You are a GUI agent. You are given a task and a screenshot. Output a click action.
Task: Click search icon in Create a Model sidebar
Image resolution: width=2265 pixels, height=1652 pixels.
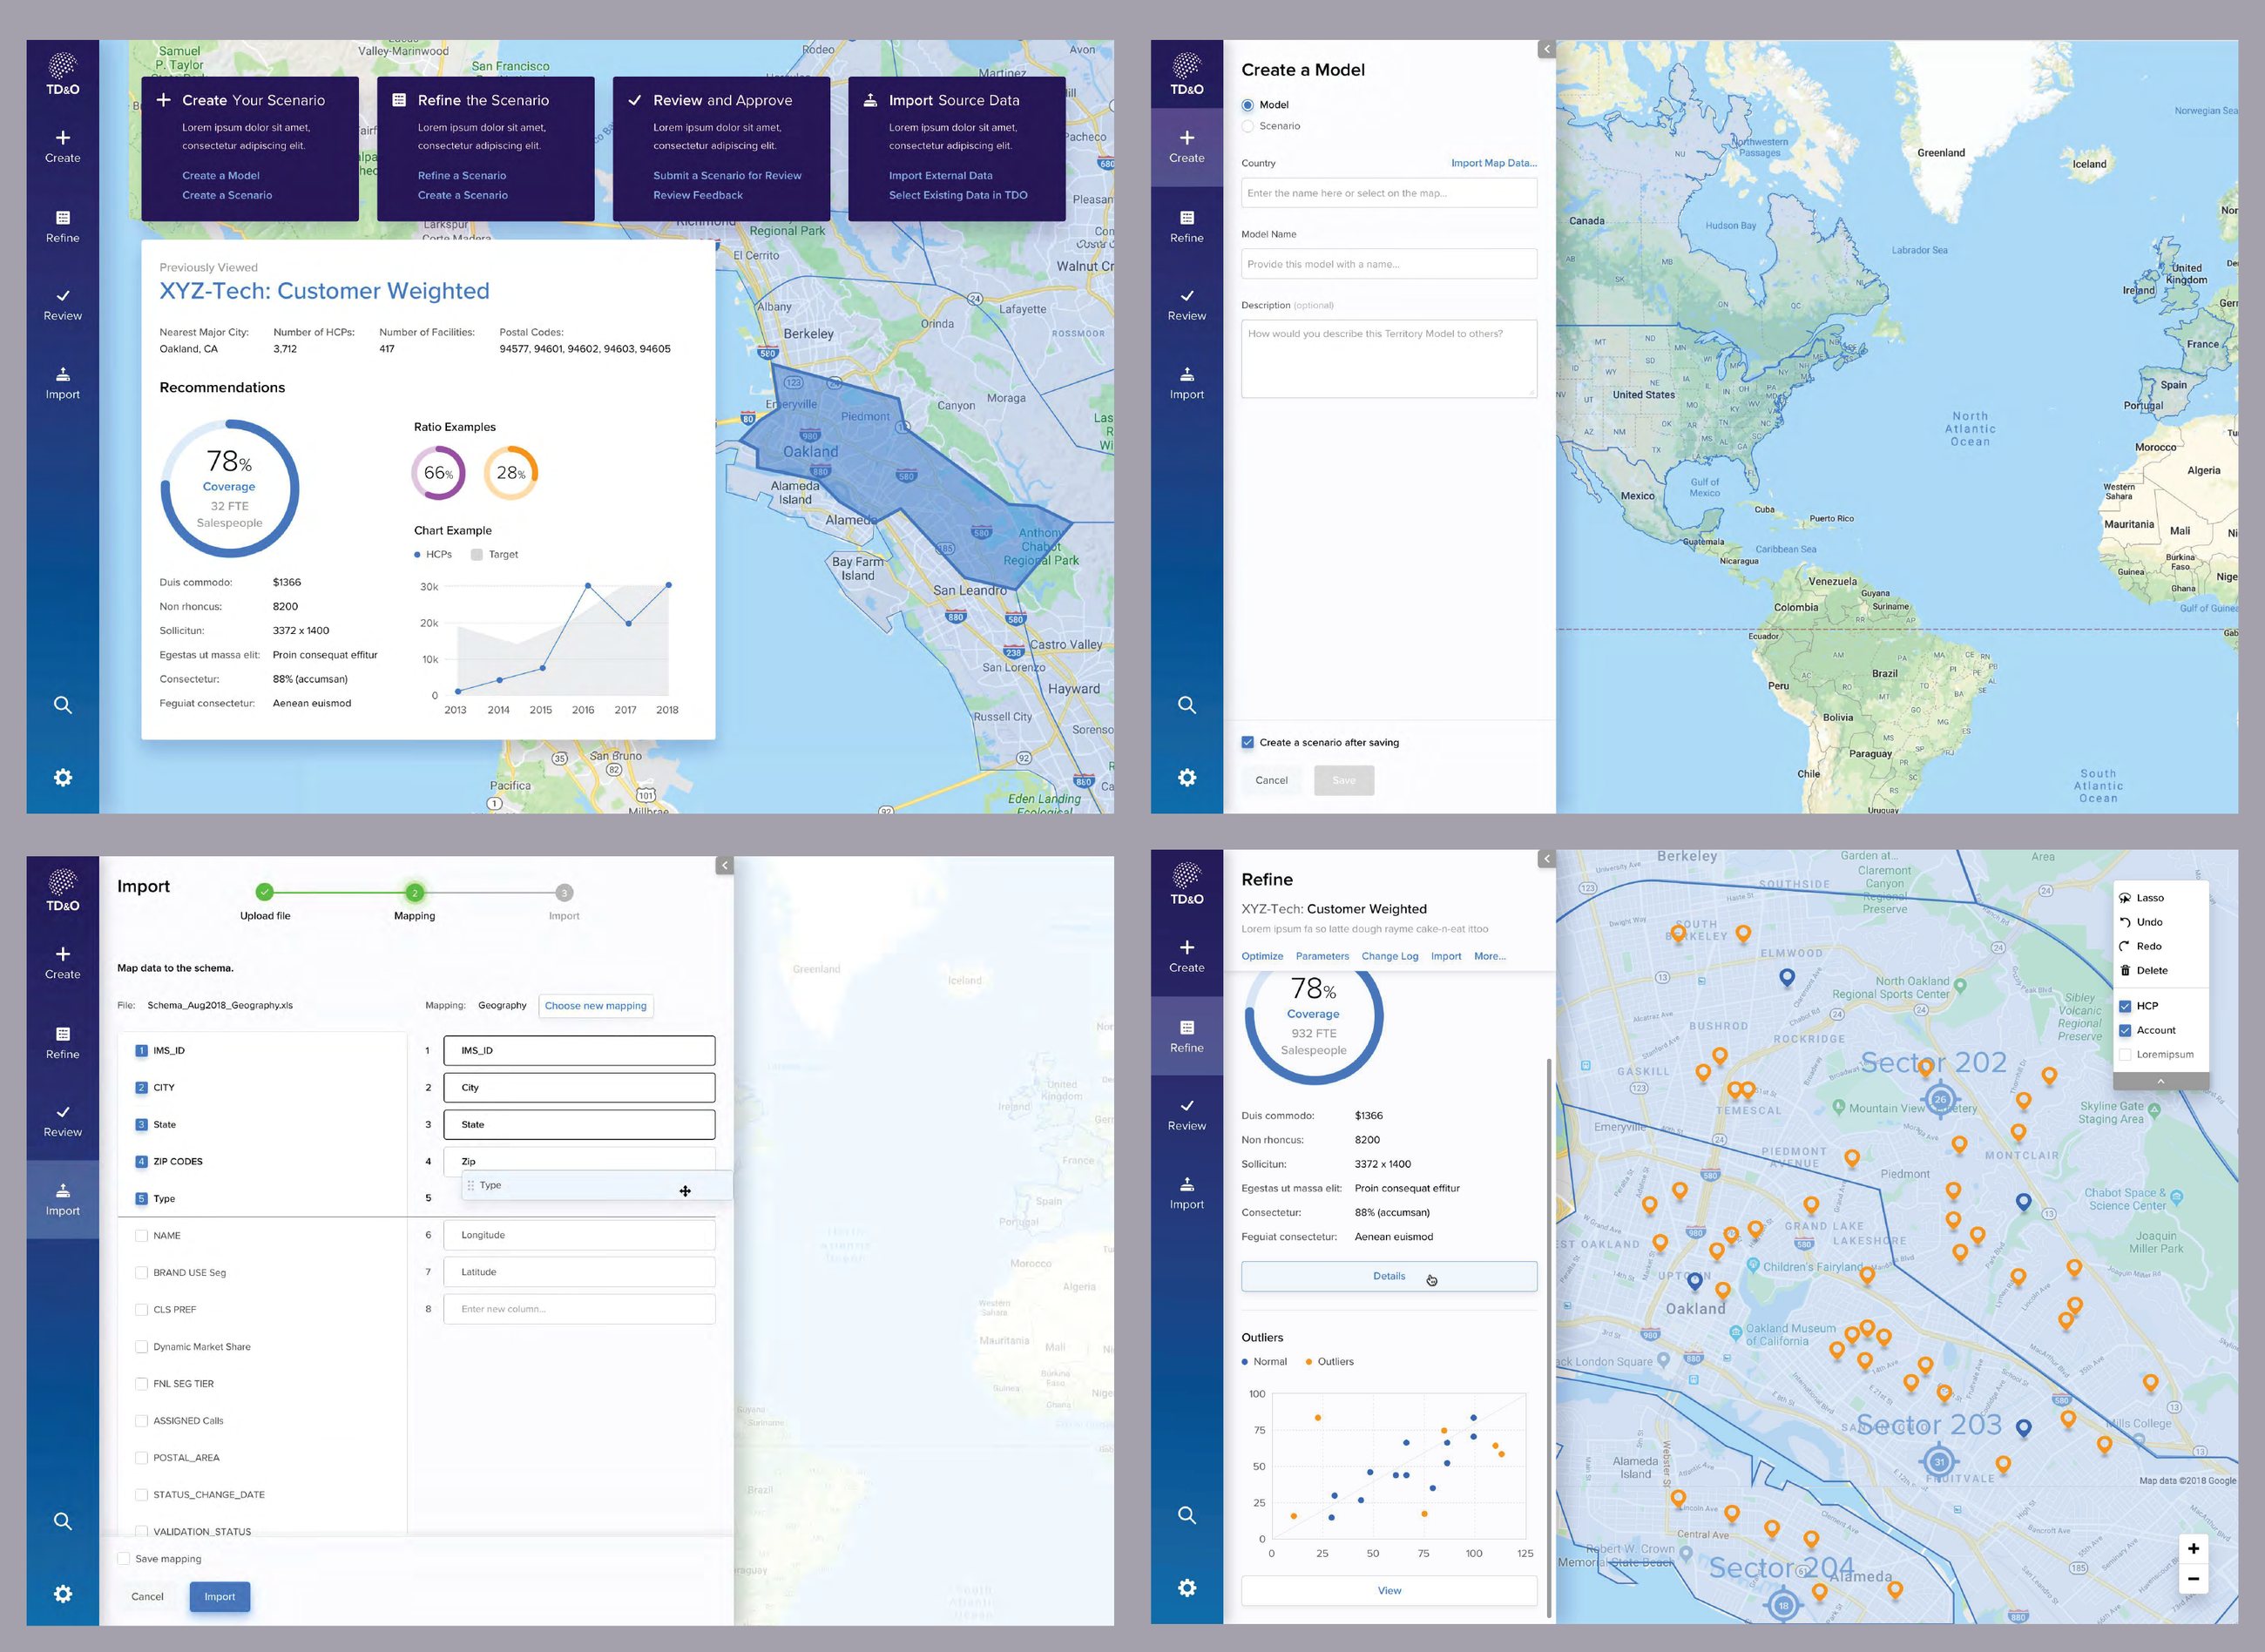click(x=1187, y=705)
